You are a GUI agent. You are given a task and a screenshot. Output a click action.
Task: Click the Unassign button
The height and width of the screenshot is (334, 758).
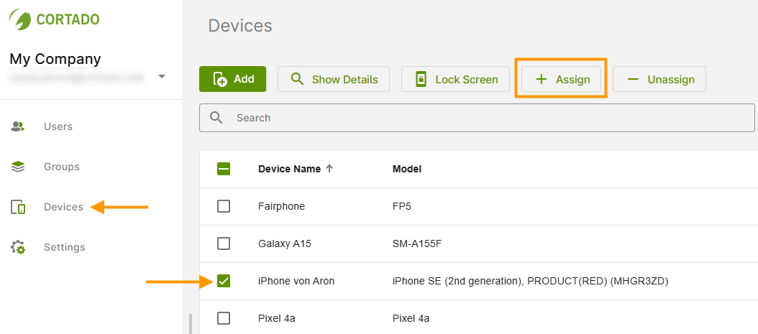click(659, 79)
